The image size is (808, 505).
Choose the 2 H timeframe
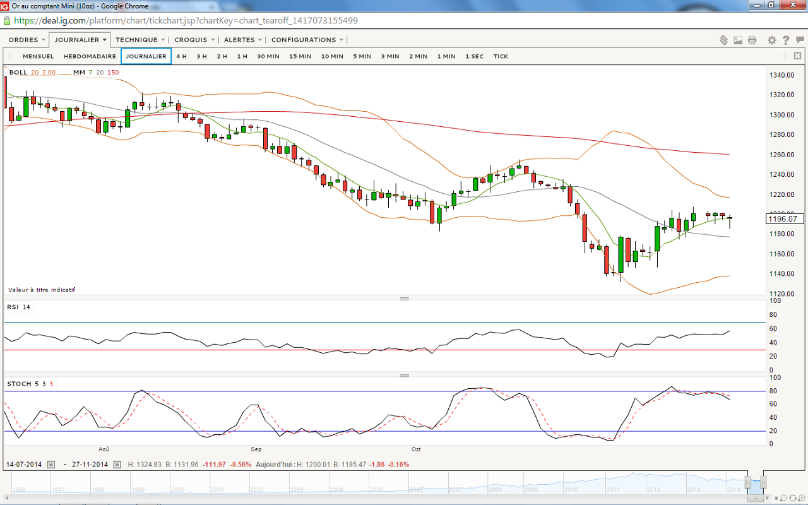tap(222, 56)
